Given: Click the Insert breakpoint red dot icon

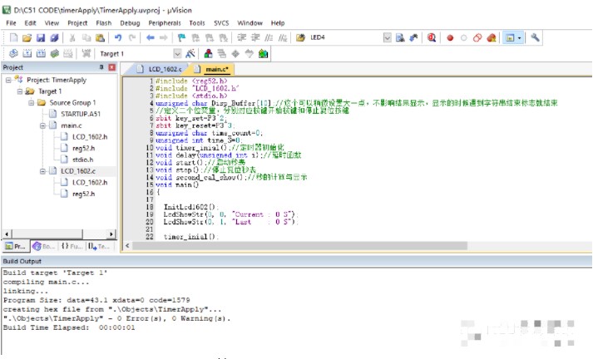Looking at the screenshot, I should [x=450, y=38].
